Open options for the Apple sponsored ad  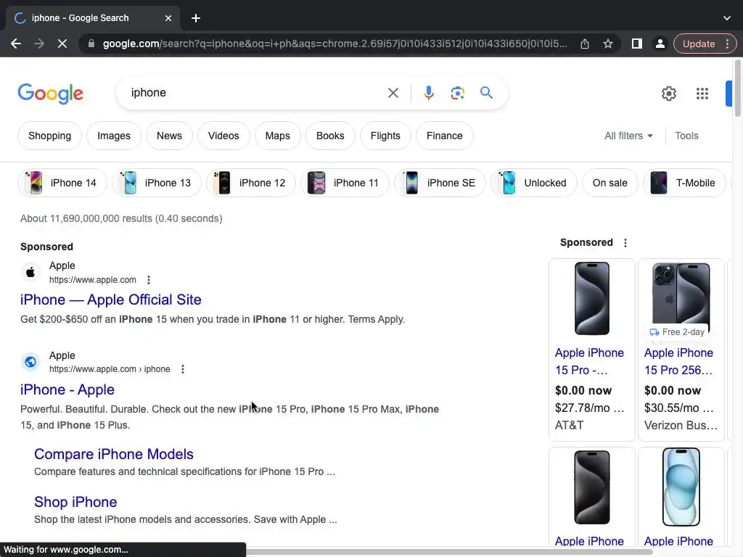[x=148, y=280]
